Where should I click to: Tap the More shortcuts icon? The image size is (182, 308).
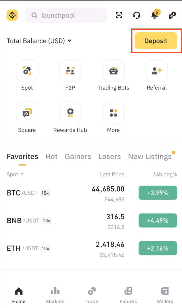click(x=113, y=113)
